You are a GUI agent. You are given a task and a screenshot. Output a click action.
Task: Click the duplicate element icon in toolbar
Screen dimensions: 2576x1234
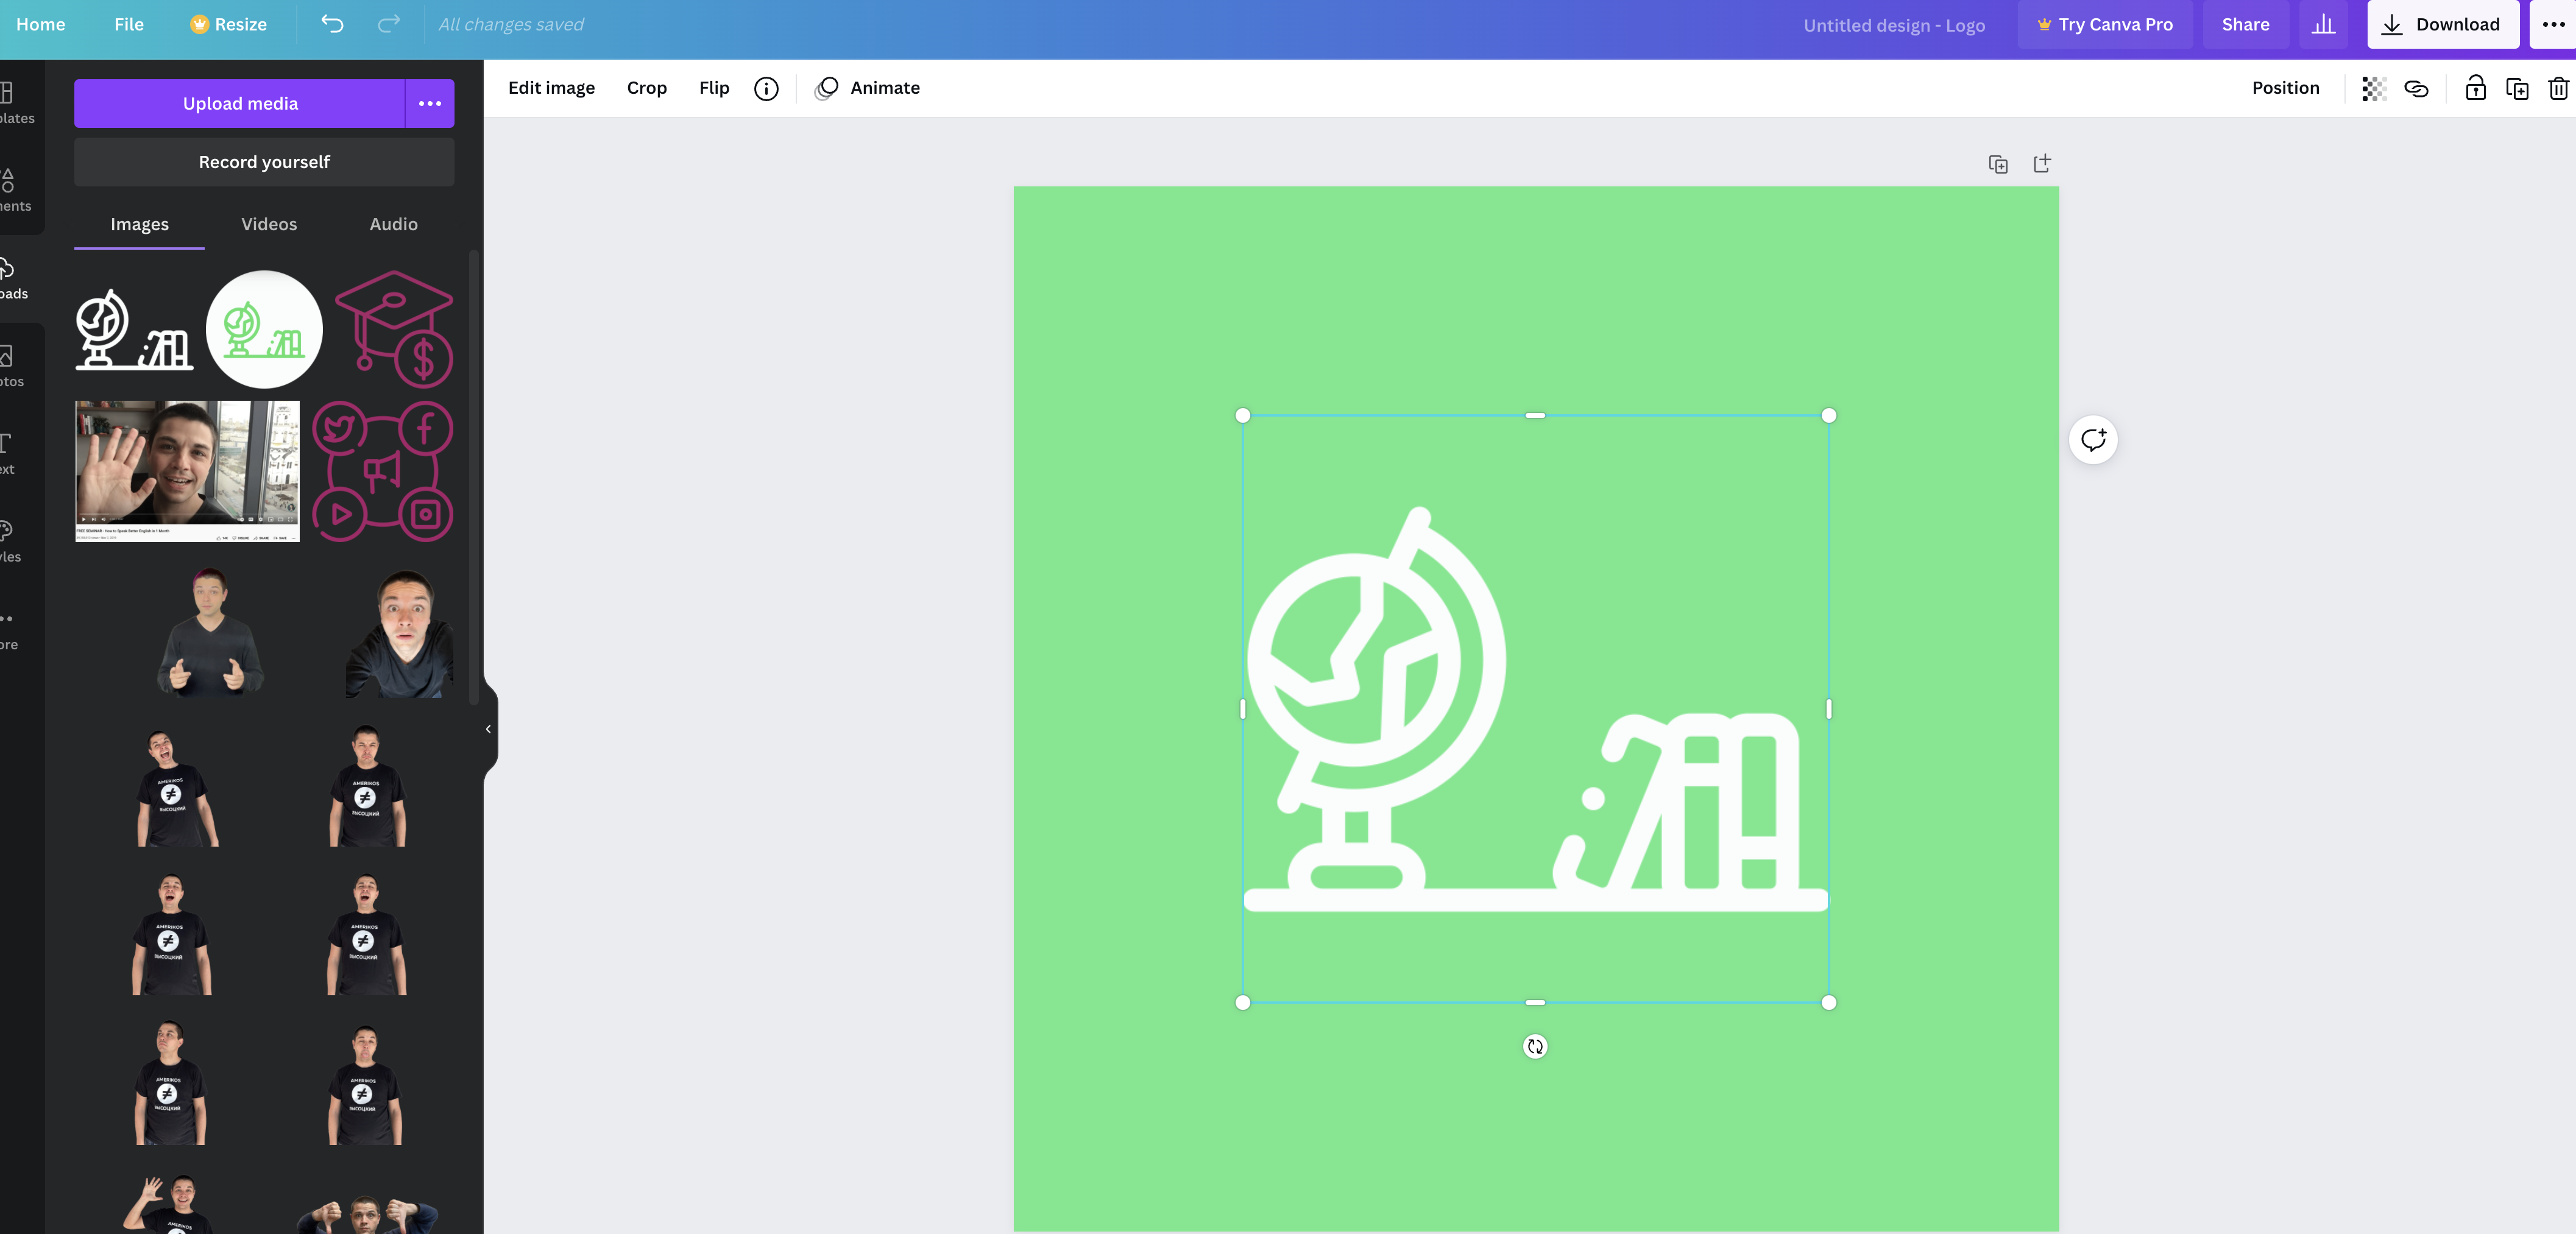click(2517, 88)
